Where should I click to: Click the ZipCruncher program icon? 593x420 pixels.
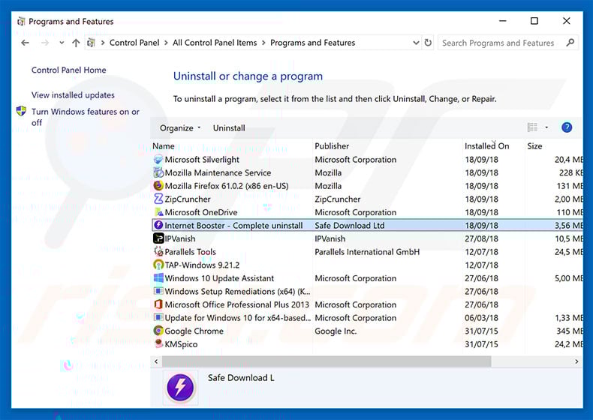pos(158,199)
